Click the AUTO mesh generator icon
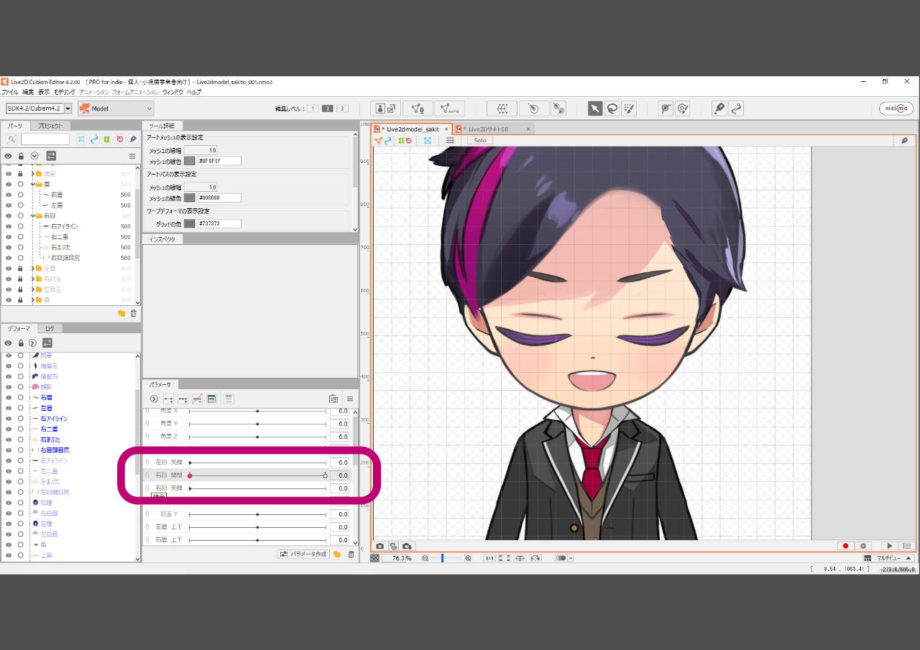This screenshot has height=650, width=920. [449, 108]
